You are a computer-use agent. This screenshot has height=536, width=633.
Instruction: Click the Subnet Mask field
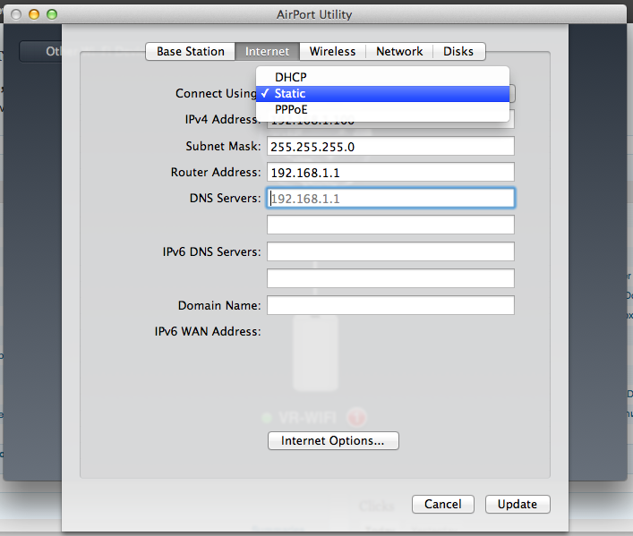tap(390, 146)
